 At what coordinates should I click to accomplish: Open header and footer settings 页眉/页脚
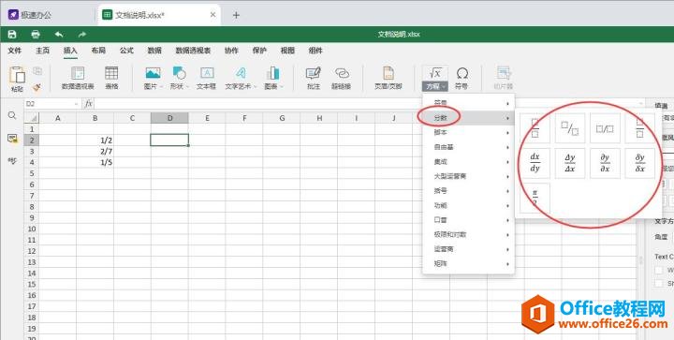(x=388, y=79)
